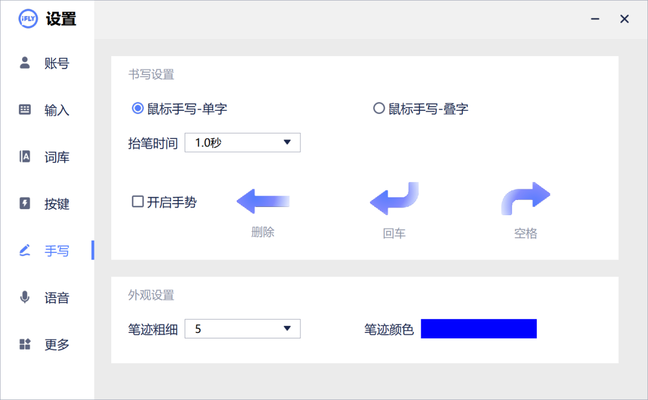Click the 空格 space gesture arrow
648x400 pixels.
(526, 199)
